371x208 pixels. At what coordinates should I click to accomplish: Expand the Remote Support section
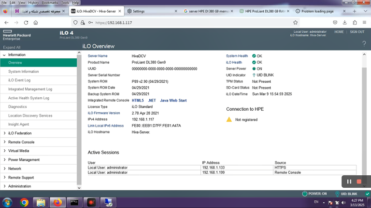tap(4, 177)
